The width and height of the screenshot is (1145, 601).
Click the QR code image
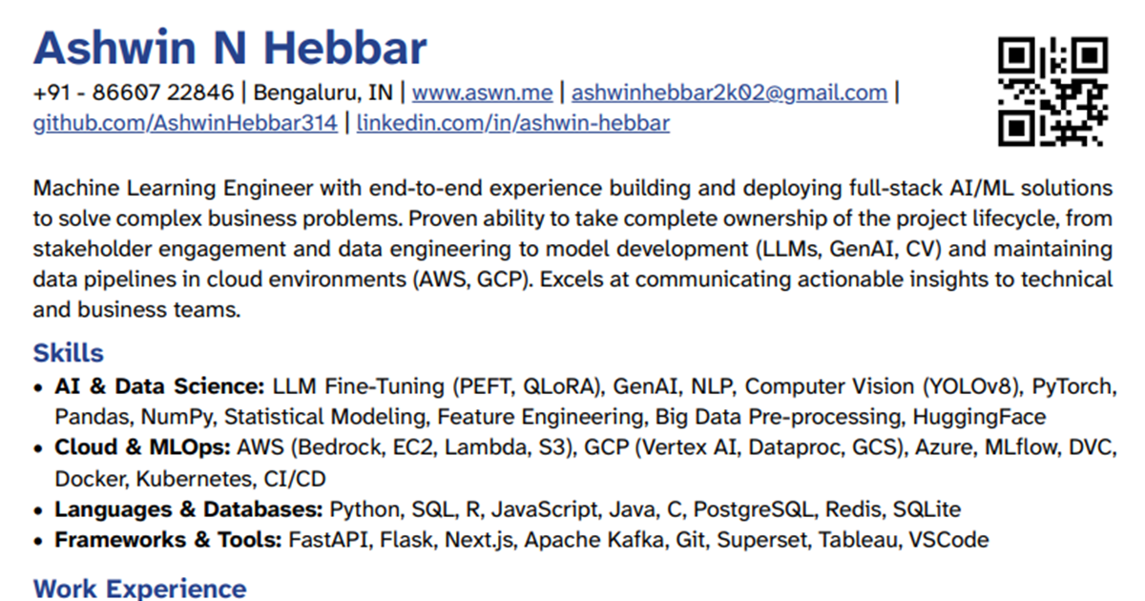1052,92
